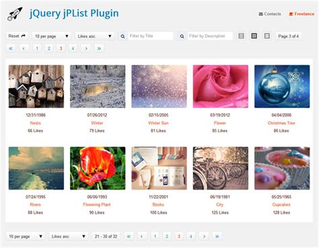This screenshot has width=319, height=248.
Task: Focus the Filter by Description field
Action: pos(210,36)
